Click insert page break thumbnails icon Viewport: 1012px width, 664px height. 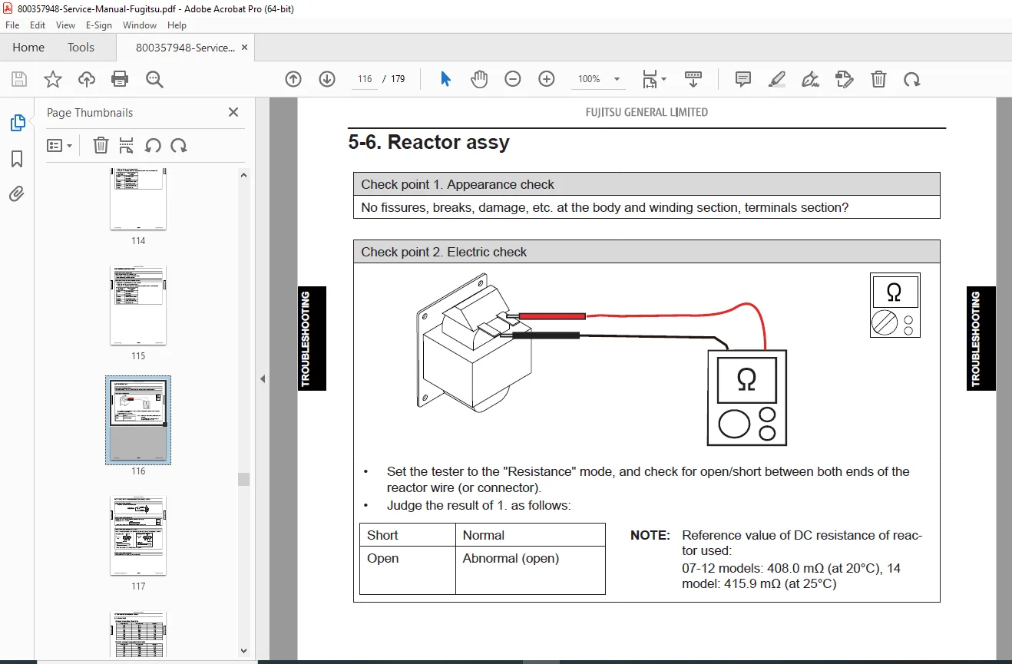click(127, 145)
